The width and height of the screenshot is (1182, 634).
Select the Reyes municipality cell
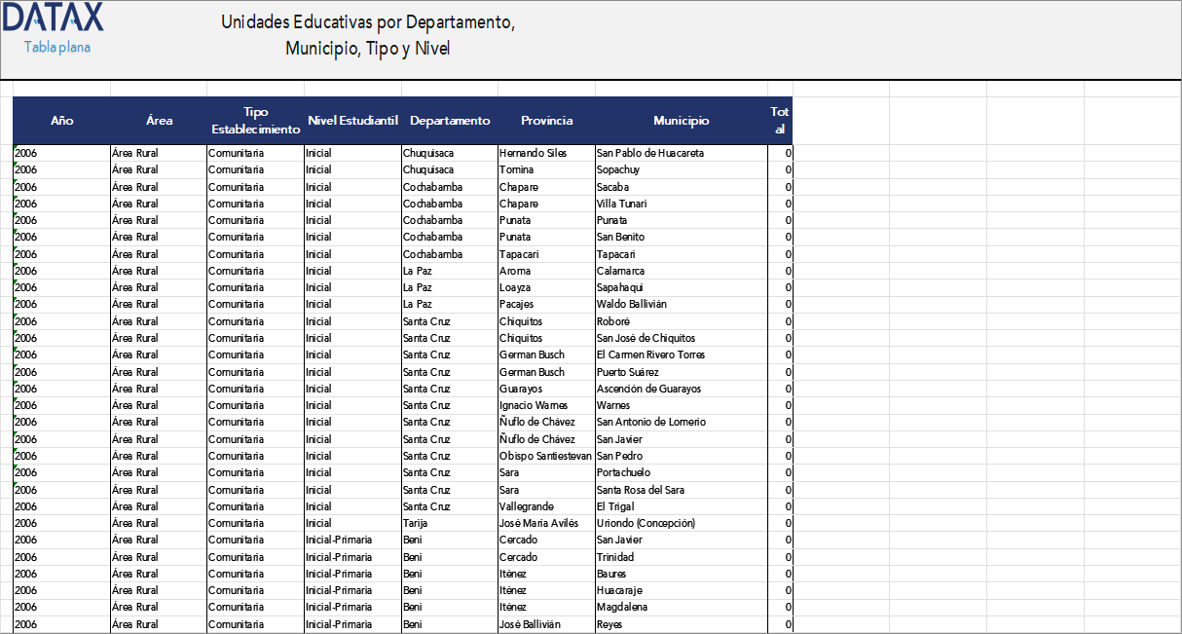tap(609, 624)
